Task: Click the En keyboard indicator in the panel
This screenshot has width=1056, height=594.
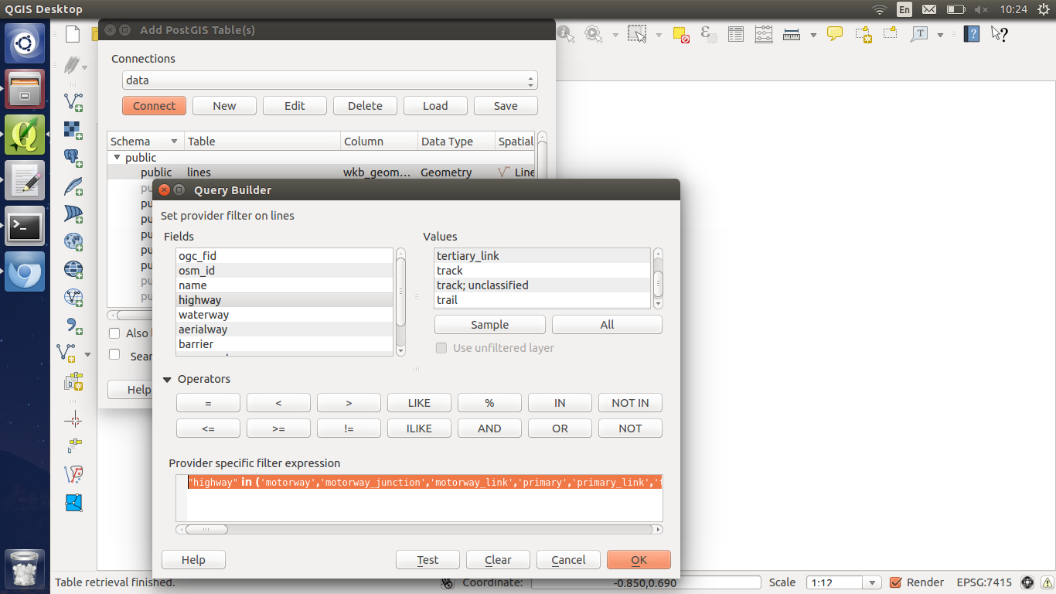Action: click(x=904, y=9)
